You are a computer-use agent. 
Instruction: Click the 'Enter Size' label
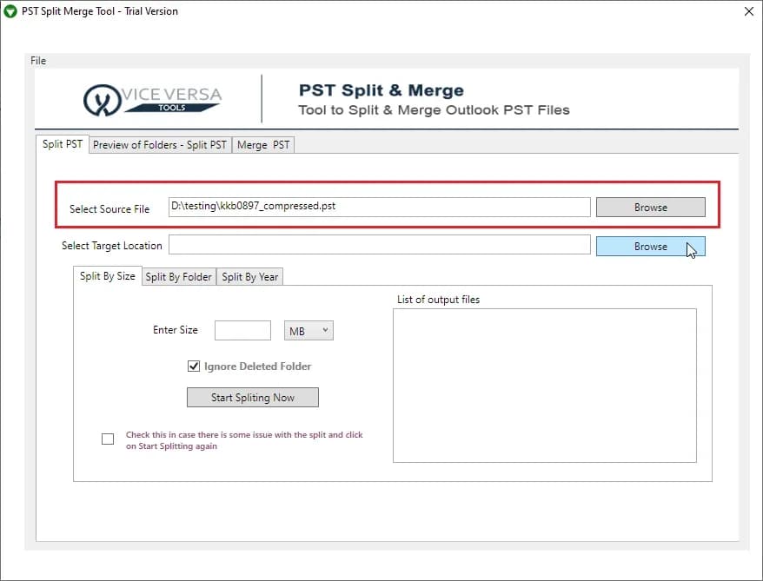tap(176, 330)
